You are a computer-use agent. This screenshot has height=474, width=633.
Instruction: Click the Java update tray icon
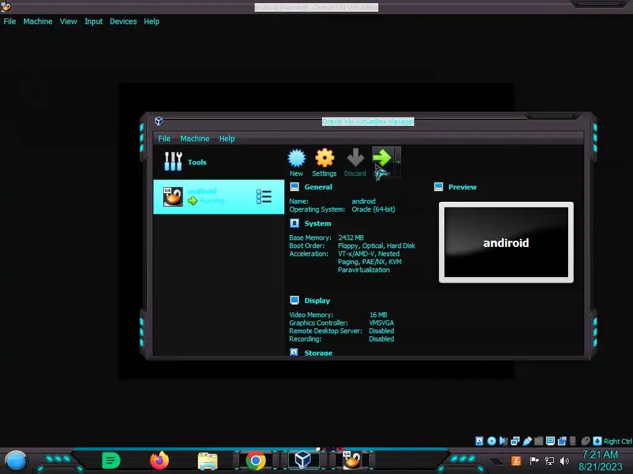(516, 460)
